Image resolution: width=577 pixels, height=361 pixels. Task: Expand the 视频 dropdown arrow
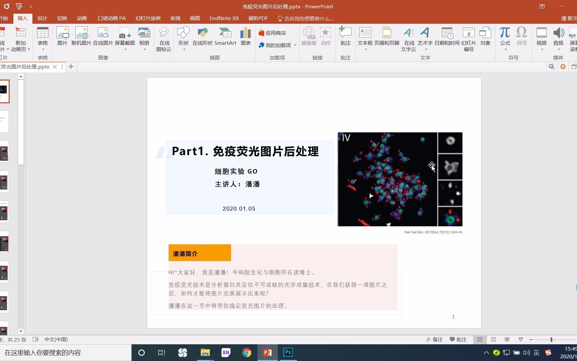pos(542,49)
